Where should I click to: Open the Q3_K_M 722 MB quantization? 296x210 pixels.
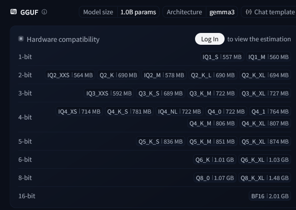tap(207, 93)
